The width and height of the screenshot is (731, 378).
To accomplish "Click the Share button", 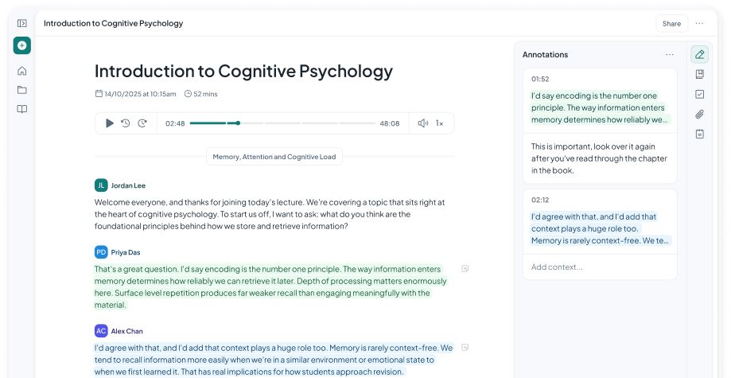I will tap(671, 23).
